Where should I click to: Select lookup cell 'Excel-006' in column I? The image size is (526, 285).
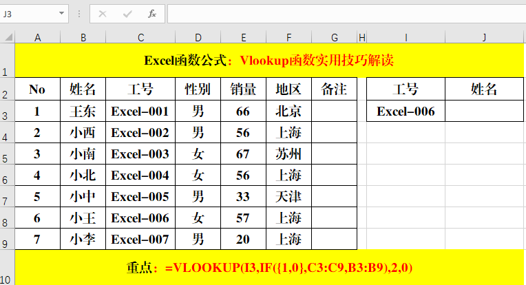pos(406,111)
